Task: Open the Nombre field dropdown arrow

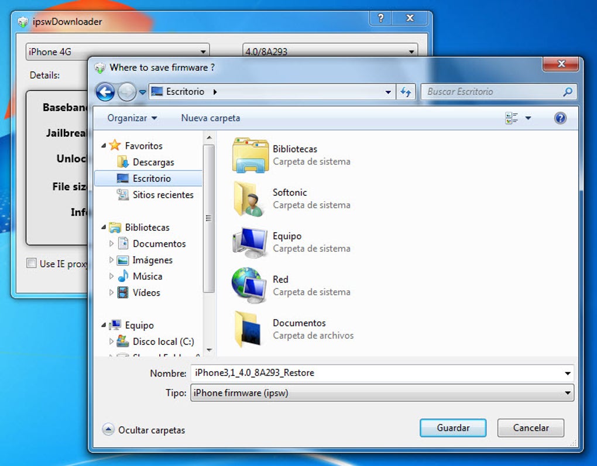Action: pos(567,373)
